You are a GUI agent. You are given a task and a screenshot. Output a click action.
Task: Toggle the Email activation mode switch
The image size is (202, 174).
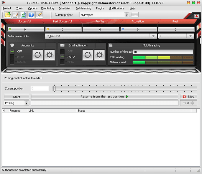point(62,56)
